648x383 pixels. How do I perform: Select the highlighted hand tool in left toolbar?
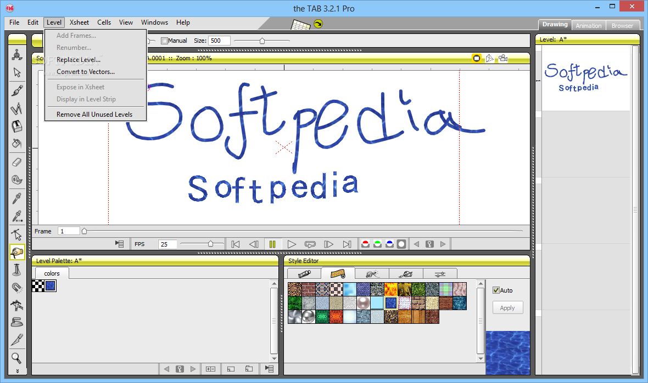17,252
